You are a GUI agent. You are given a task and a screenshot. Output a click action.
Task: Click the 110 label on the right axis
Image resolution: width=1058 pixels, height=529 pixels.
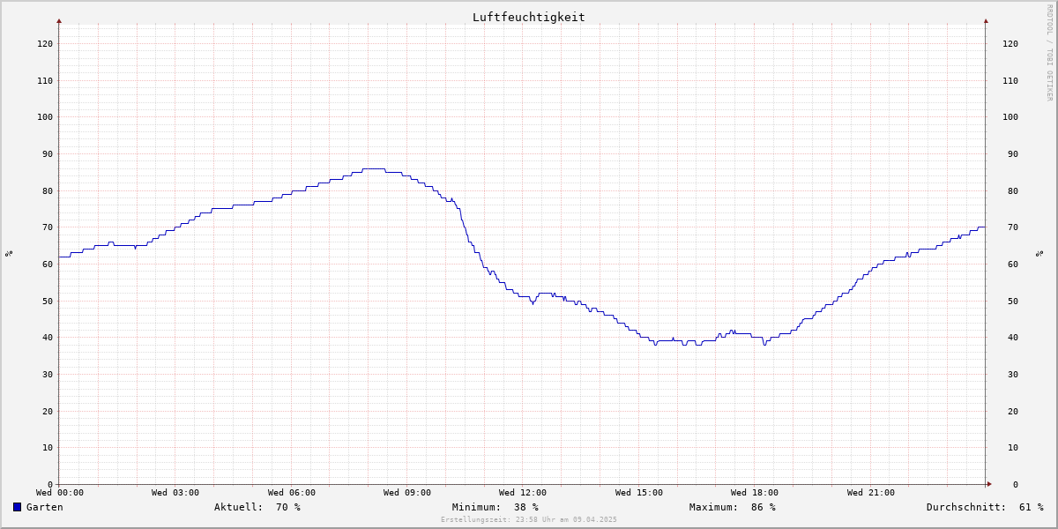(1010, 80)
